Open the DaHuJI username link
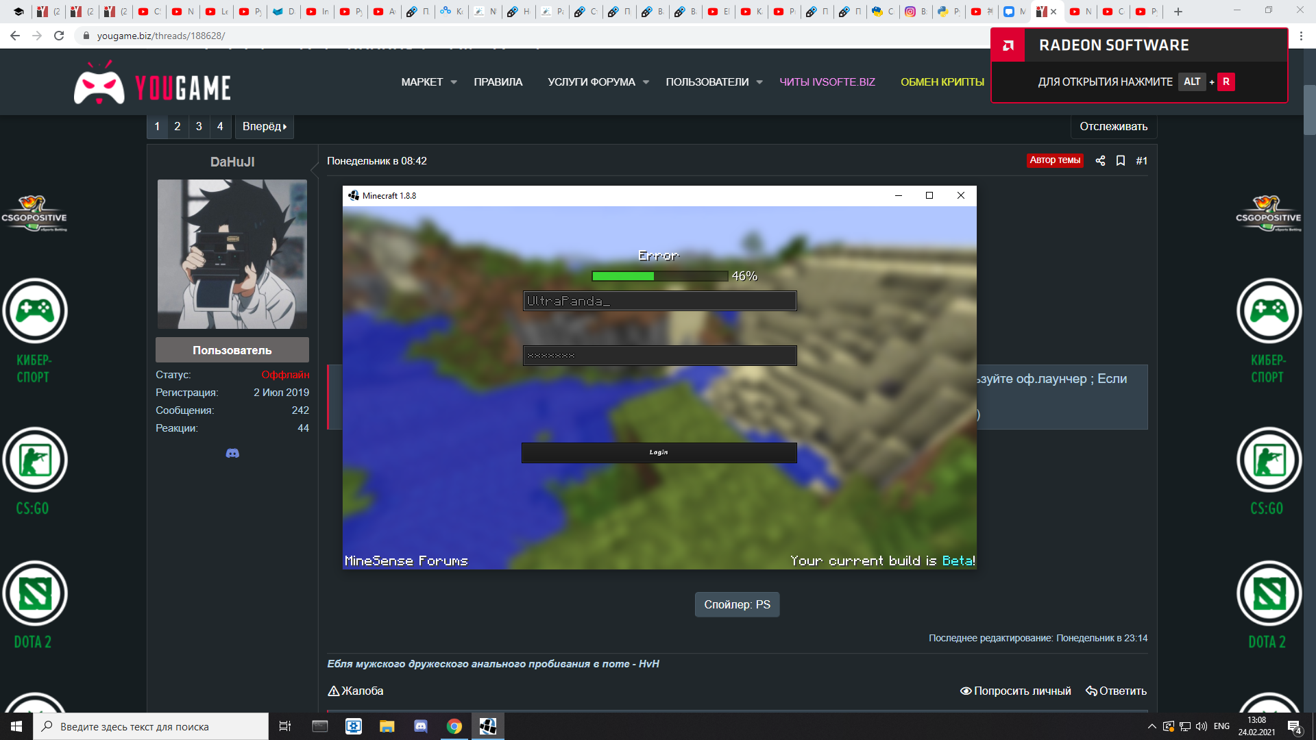Screen dimensions: 1316x740 point(232,162)
